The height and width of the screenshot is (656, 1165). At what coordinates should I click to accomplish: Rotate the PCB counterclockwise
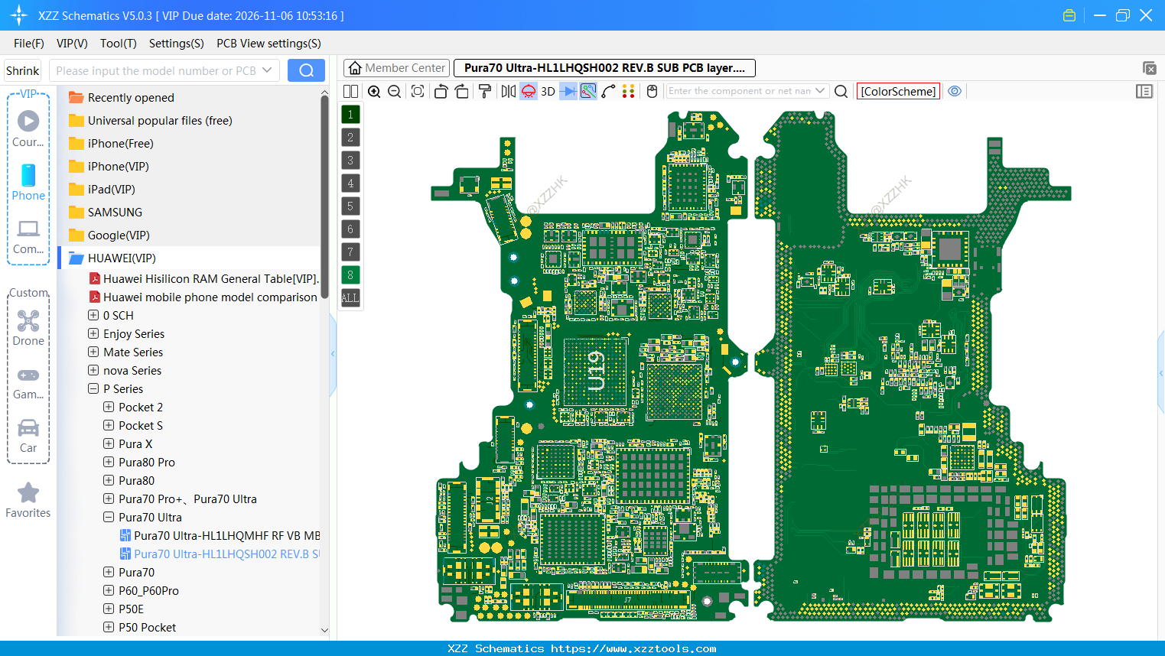click(441, 91)
